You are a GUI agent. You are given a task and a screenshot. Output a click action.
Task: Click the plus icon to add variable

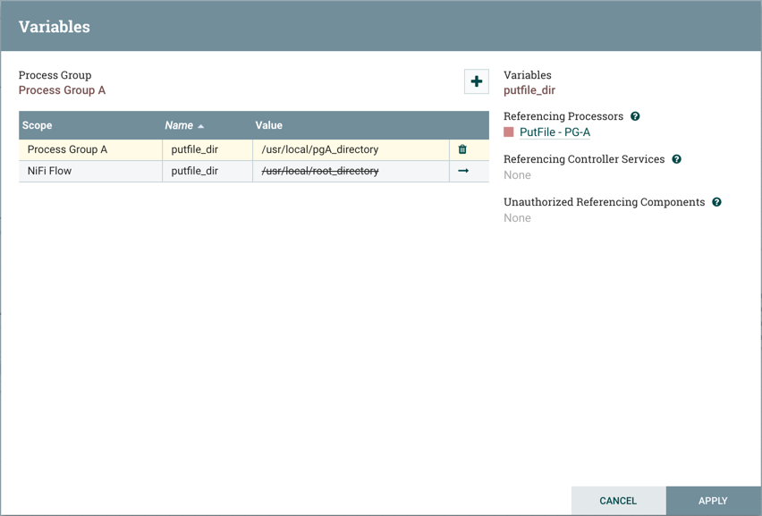476,81
